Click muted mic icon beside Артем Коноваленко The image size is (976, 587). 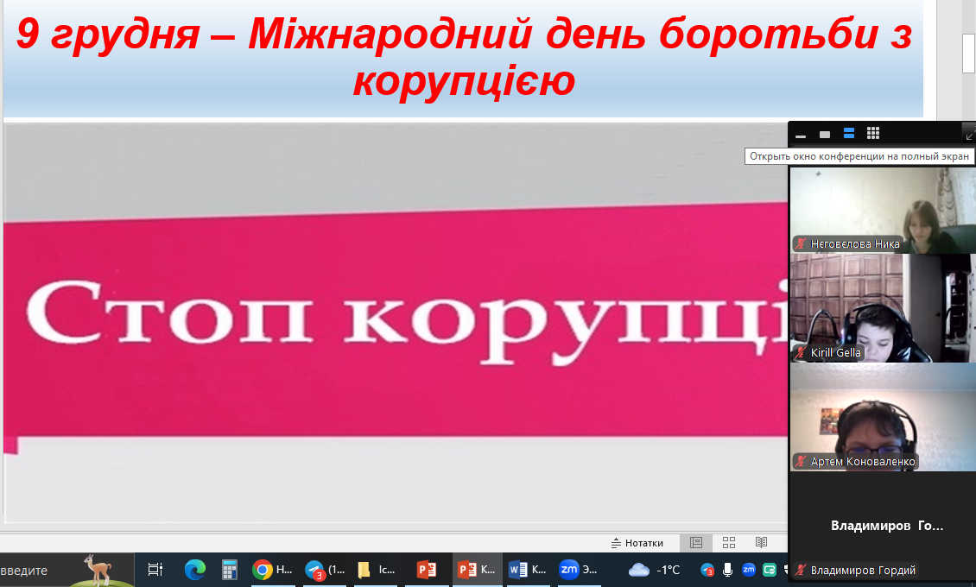click(x=801, y=461)
